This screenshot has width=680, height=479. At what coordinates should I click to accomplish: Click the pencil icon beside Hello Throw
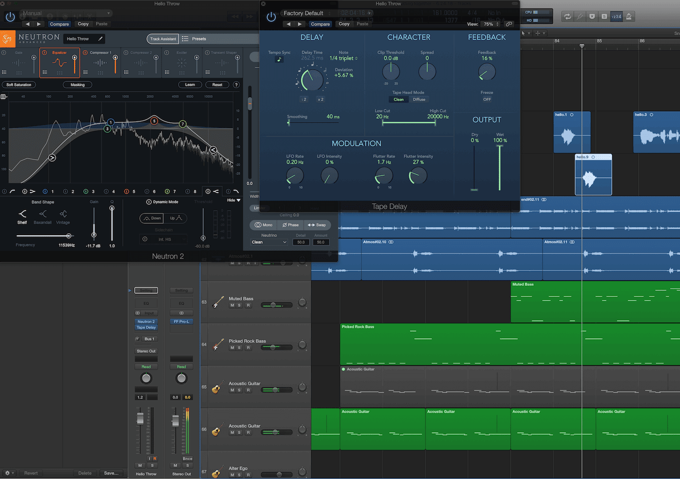(x=100, y=39)
